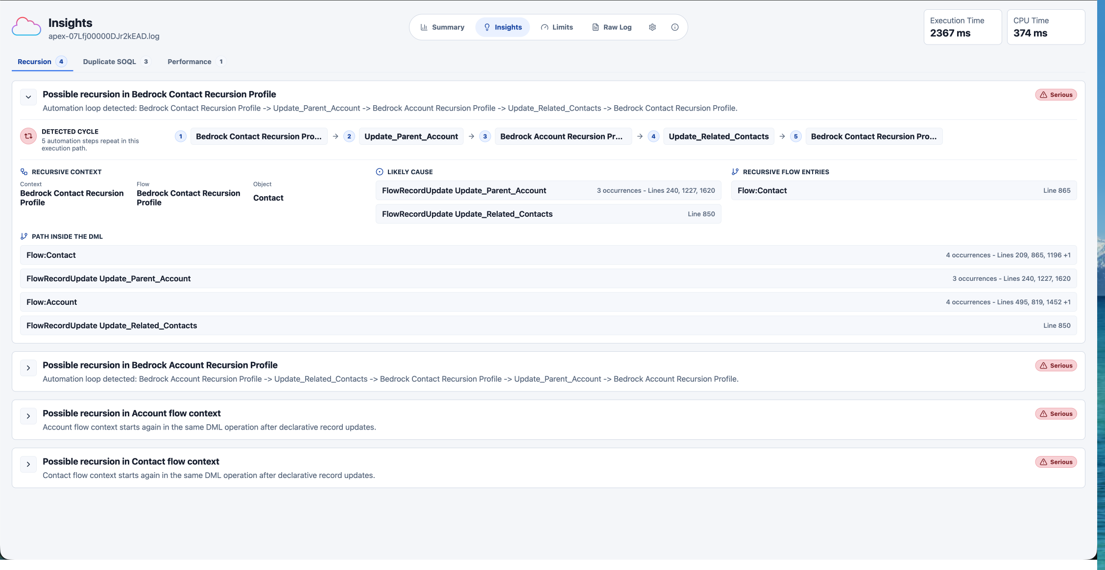Switch to the Summary view
This screenshot has width=1105, height=570.
click(442, 27)
